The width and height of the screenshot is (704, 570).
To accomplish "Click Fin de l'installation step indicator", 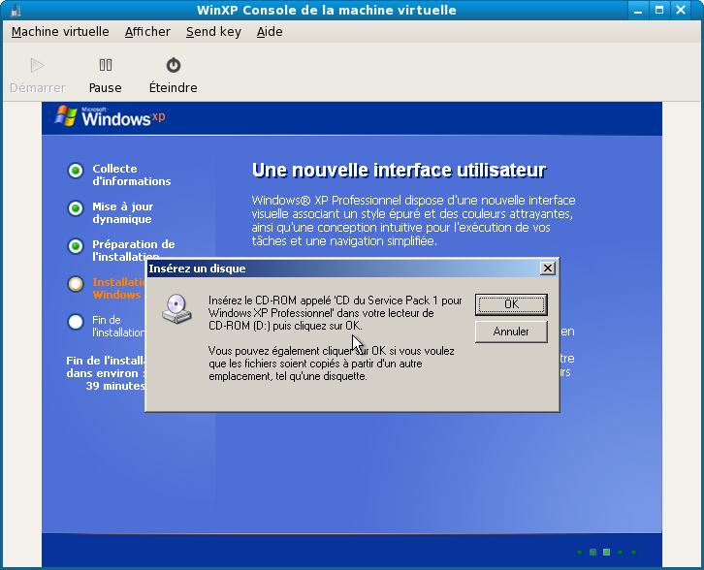I will pos(76,322).
